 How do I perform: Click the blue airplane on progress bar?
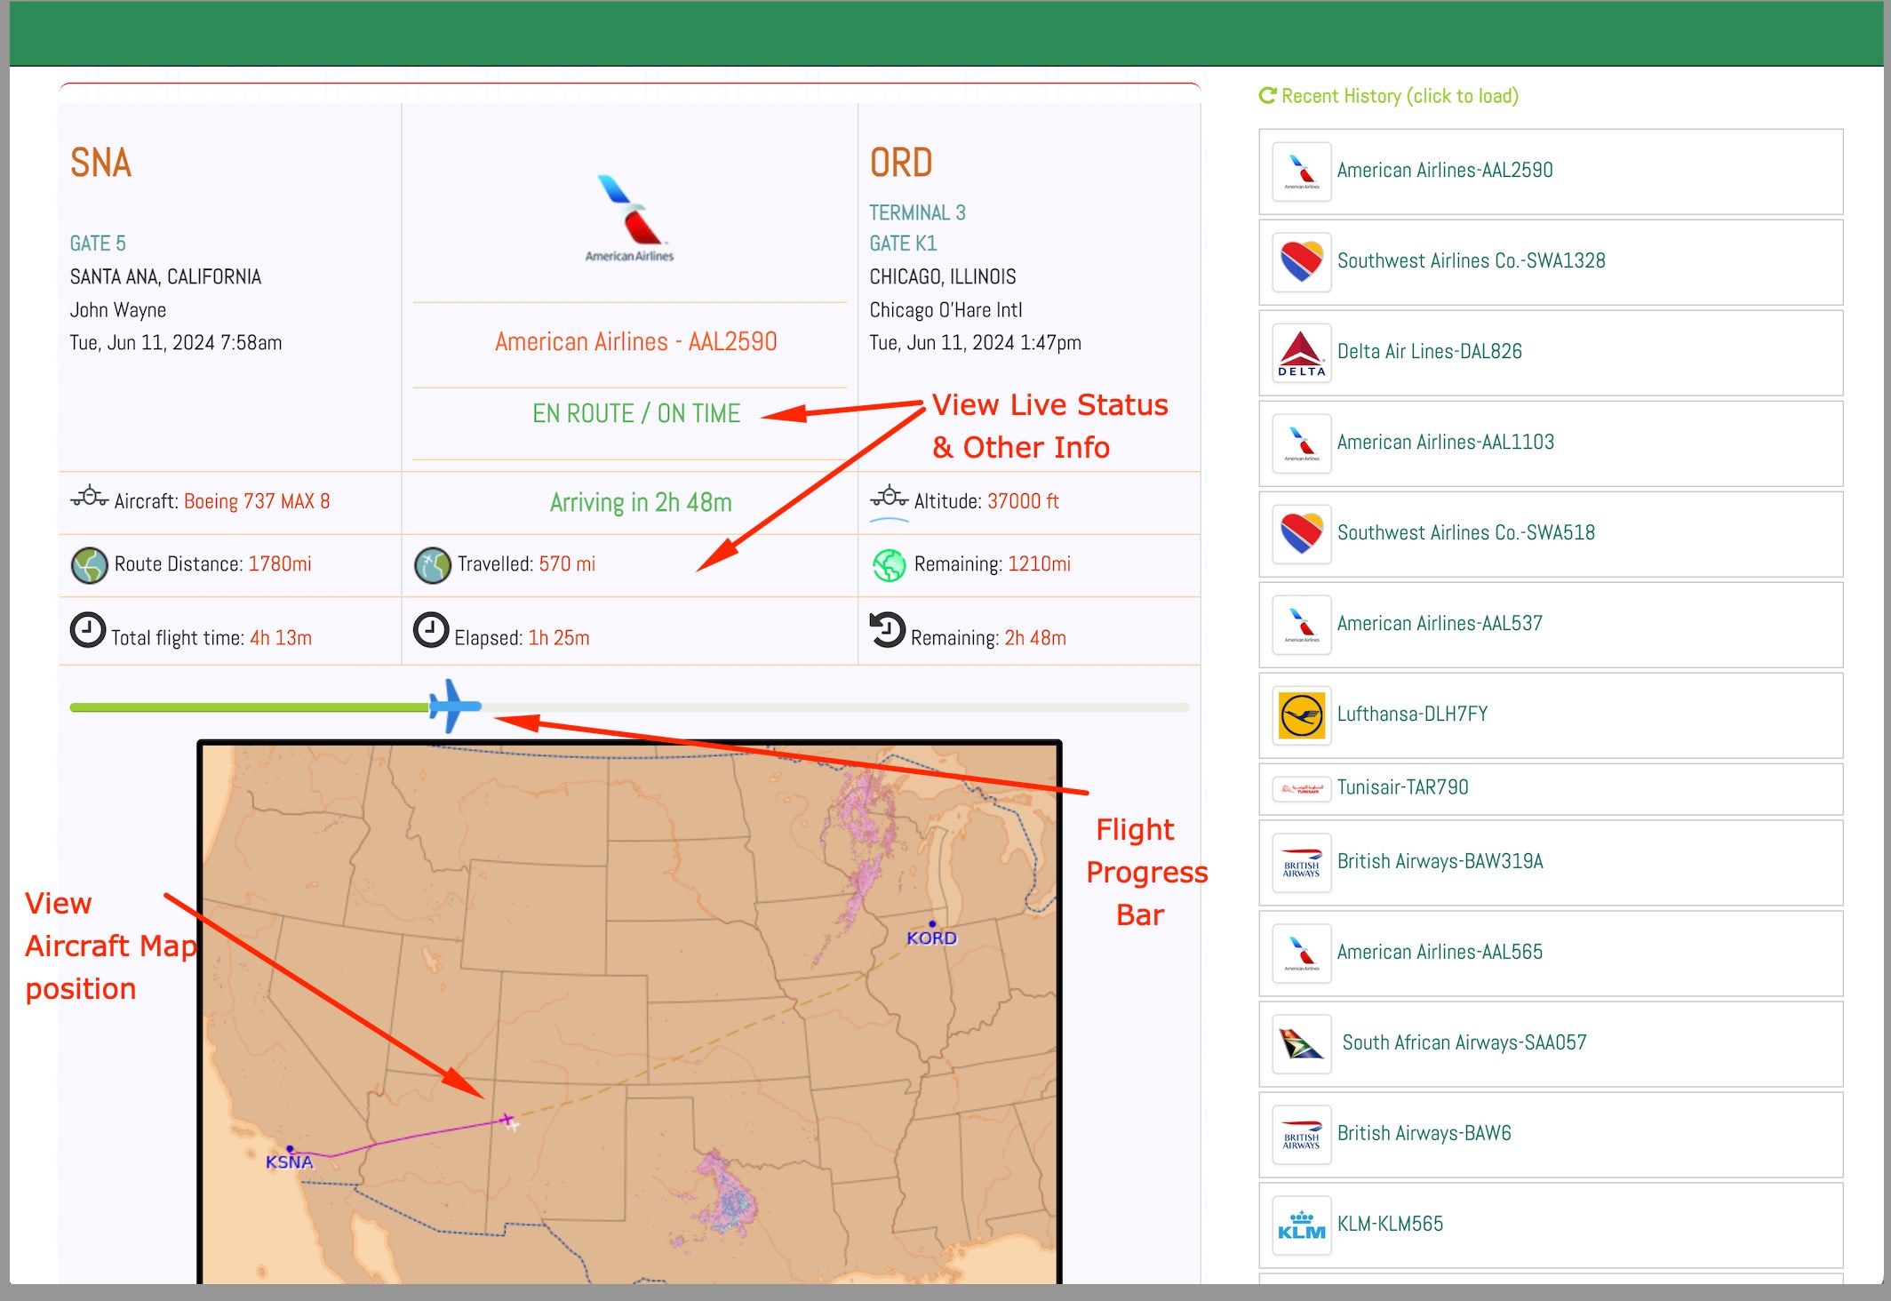click(x=454, y=706)
